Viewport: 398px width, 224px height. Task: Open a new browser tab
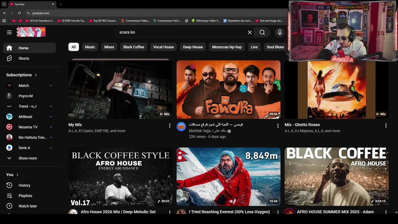tap(60, 4)
